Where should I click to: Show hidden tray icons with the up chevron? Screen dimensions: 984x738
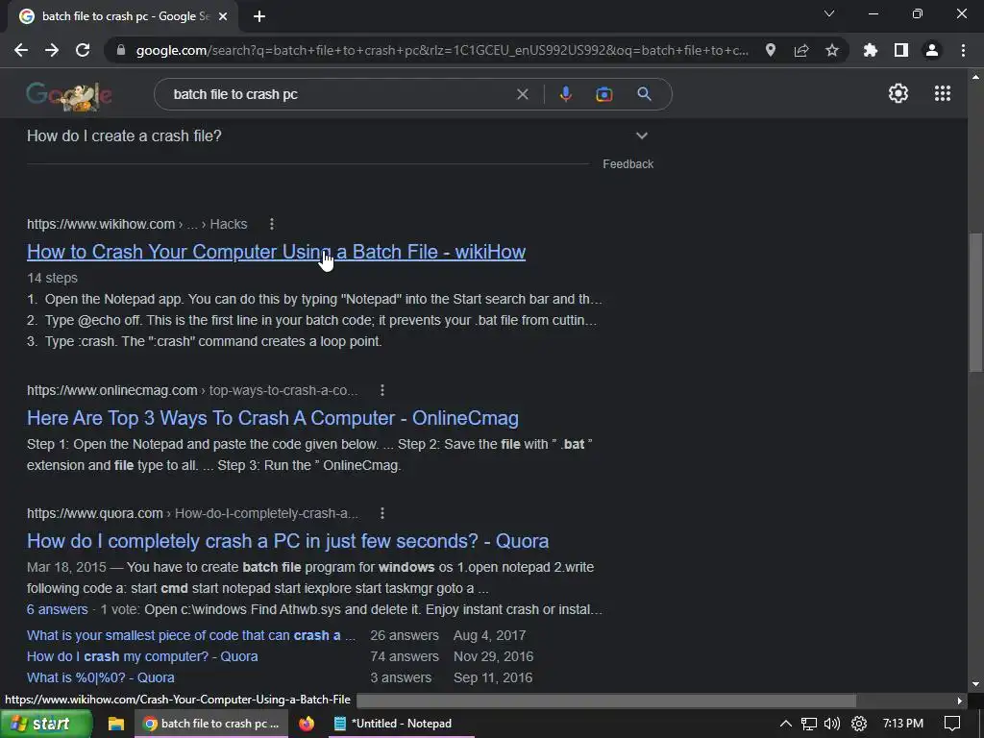[x=786, y=725]
